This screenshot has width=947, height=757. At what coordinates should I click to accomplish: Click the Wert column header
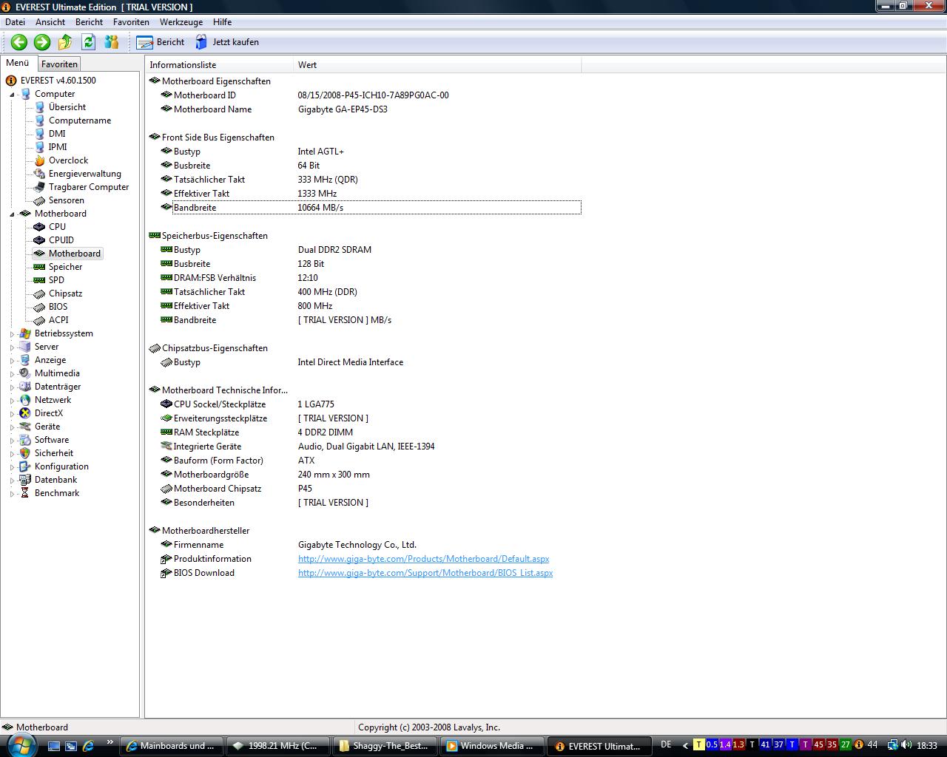coord(437,65)
